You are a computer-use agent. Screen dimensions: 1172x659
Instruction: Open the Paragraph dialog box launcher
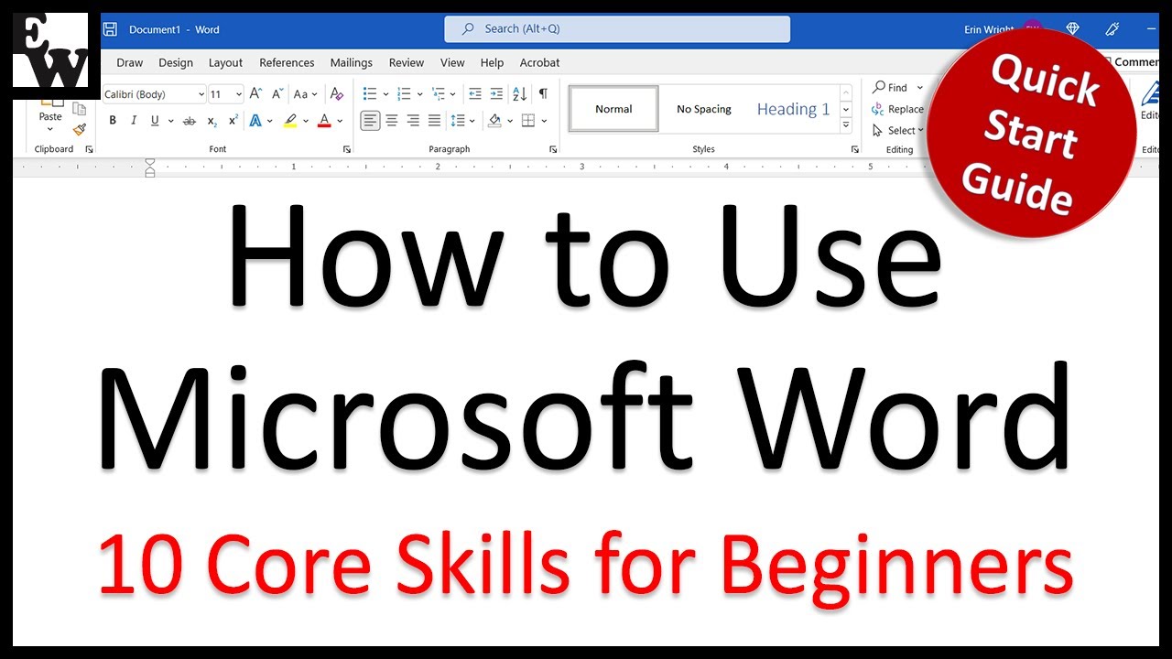553,149
